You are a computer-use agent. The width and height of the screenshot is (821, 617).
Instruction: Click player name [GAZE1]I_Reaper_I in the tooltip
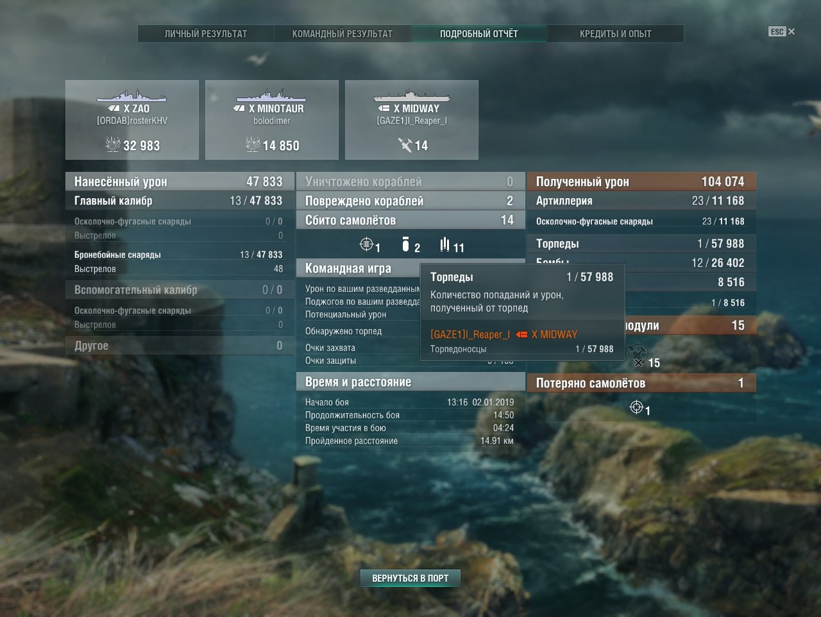(470, 334)
